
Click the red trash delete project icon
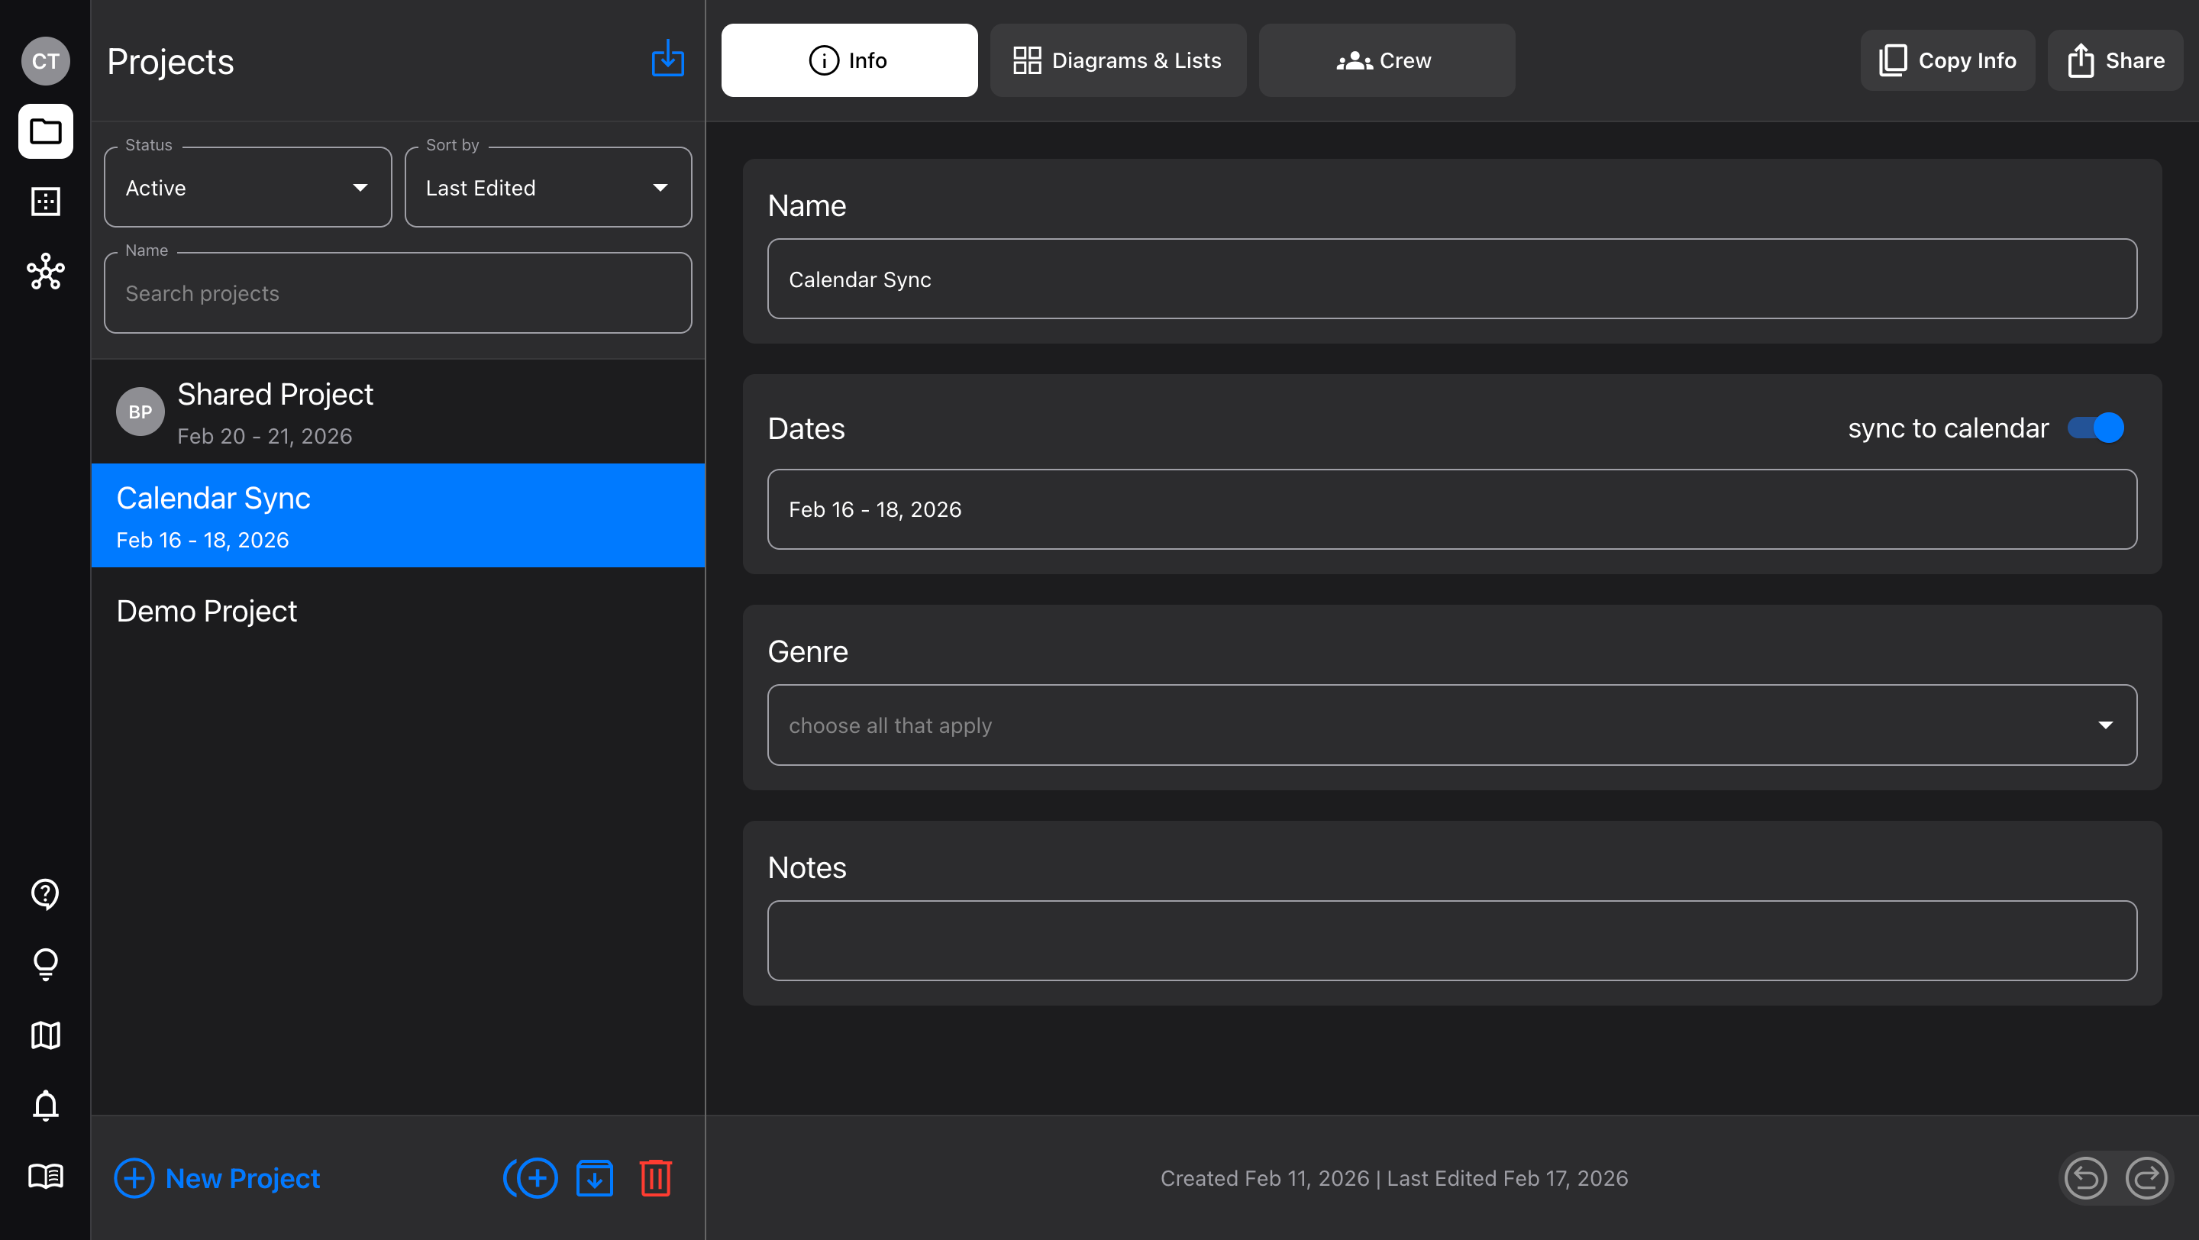pyautogui.click(x=655, y=1177)
